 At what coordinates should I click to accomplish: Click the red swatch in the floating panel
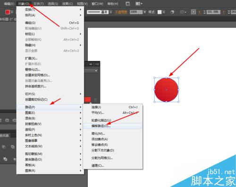(x=88, y=99)
